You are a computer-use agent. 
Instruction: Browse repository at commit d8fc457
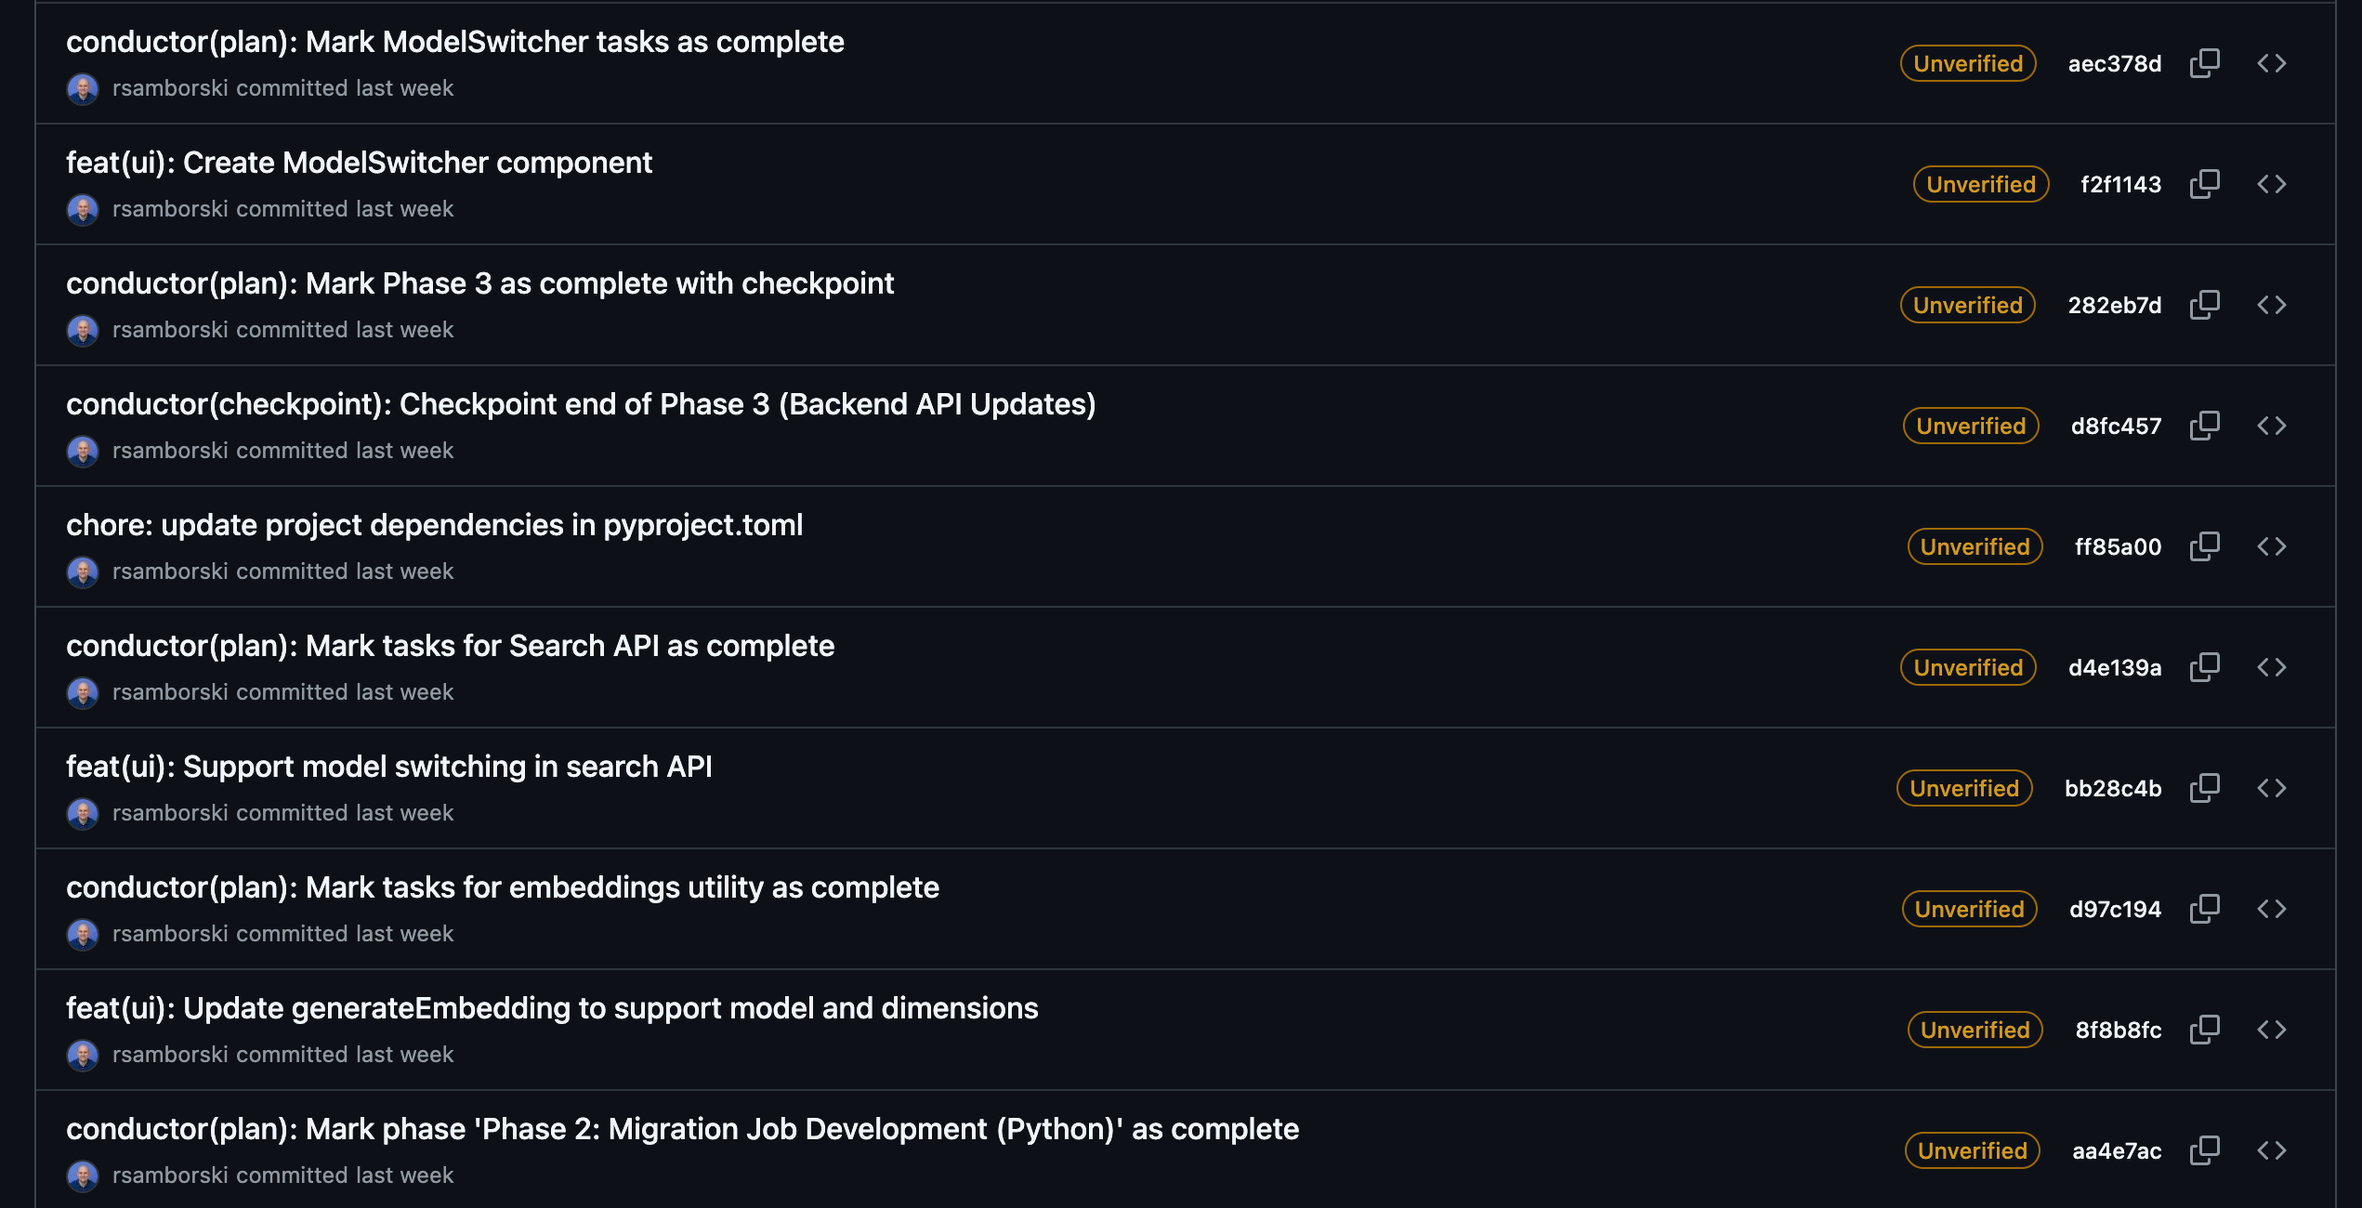coord(2271,426)
